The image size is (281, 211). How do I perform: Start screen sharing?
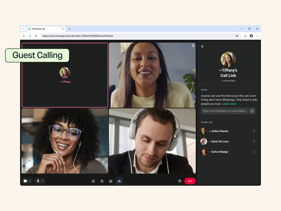[x=111, y=181]
